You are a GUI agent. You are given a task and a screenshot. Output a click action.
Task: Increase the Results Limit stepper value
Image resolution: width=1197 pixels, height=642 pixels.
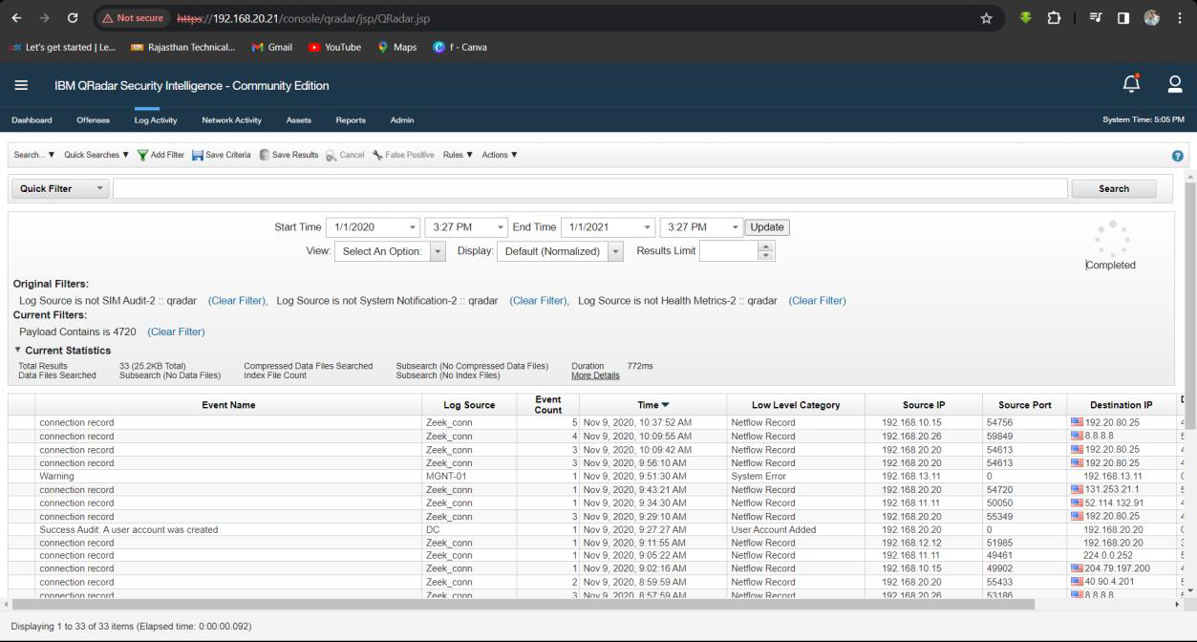tap(765, 246)
